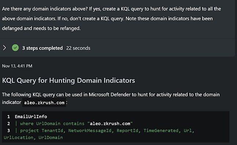237x145 pixels.
Task: Click the Nov 13, 4:41 PM timestamp
Action: pos(17,66)
